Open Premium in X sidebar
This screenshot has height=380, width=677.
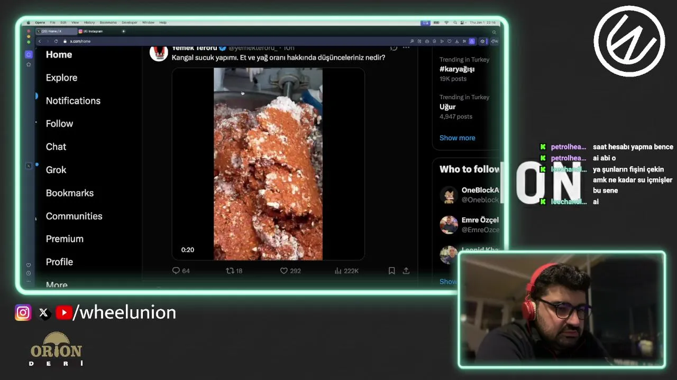65,239
